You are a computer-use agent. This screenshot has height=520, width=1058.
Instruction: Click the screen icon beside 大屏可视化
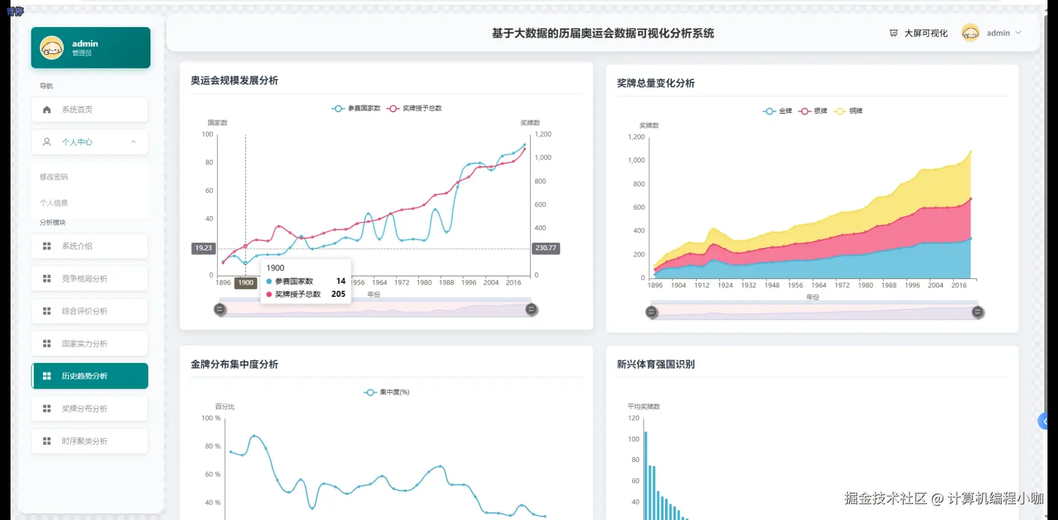(893, 33)
